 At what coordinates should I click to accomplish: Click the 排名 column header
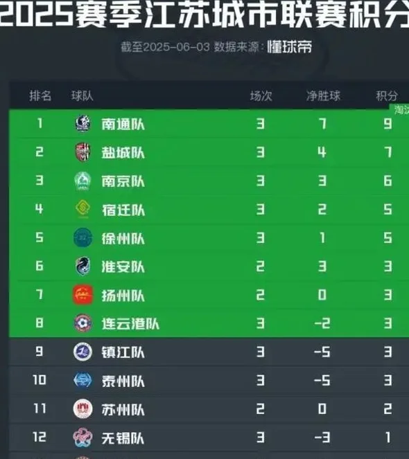click(40, 96)
